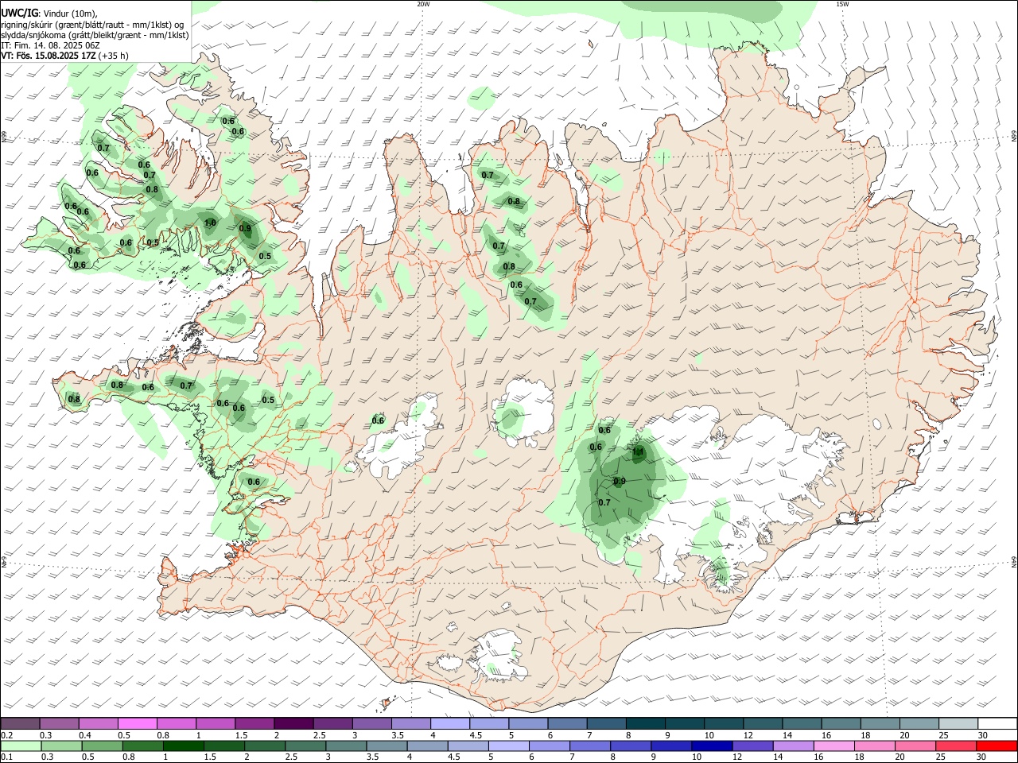The image size is (1018, 763).
Task: Select the bright red 30+ rain swatch
Action: pos(997,746)
